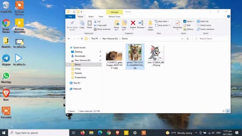Open the Move to dropdown
The width and height of the screenshot is (242, 136).
click(116, 25)
